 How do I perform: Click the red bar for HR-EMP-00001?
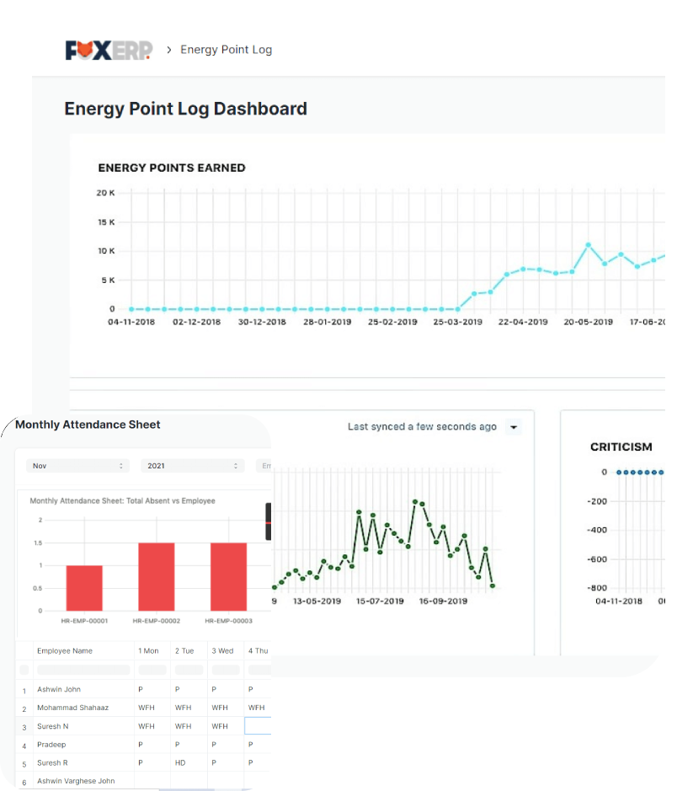(84, 588)
